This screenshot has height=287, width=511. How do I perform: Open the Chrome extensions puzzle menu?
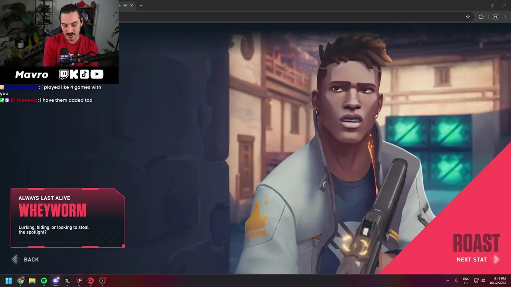coord(481,17)
